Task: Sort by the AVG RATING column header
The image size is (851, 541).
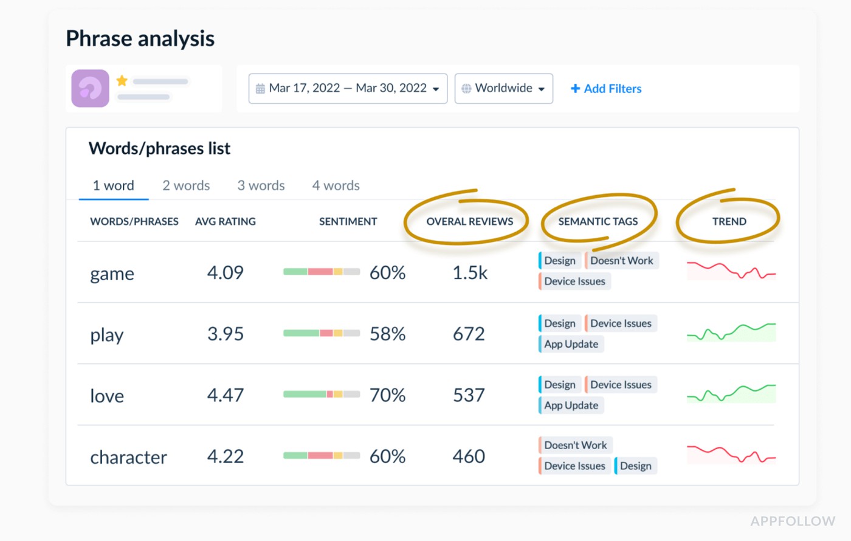Action: [x=226, y=221]
